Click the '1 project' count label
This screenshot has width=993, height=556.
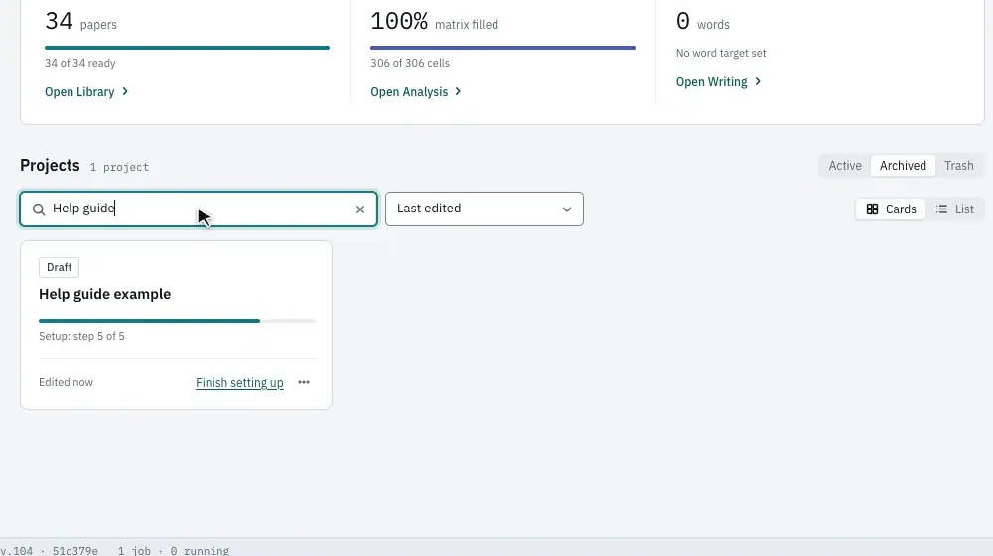[x=119, y=167]
